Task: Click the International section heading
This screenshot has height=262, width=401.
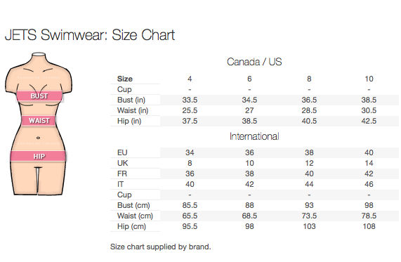Action: (x=254, y=136)
